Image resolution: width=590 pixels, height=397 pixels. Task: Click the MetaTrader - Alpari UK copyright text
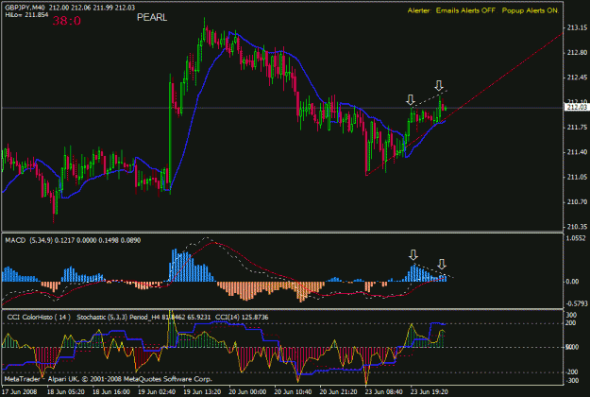coord(108,379)
